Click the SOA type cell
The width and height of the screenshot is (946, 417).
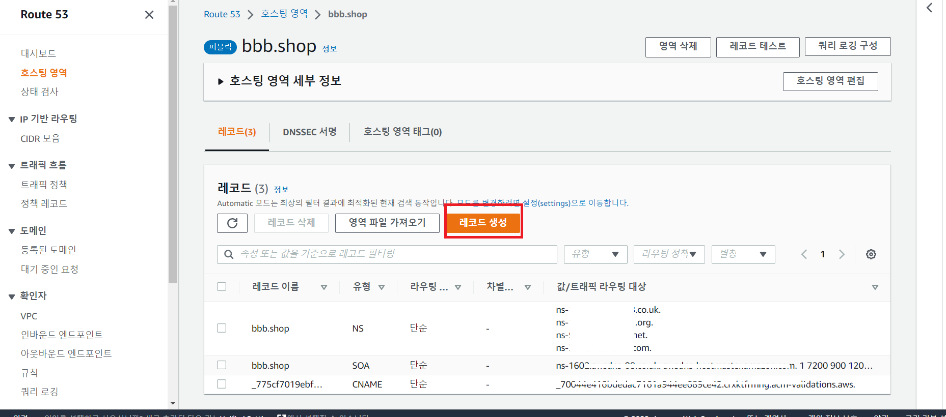click(x=361, y=366)
